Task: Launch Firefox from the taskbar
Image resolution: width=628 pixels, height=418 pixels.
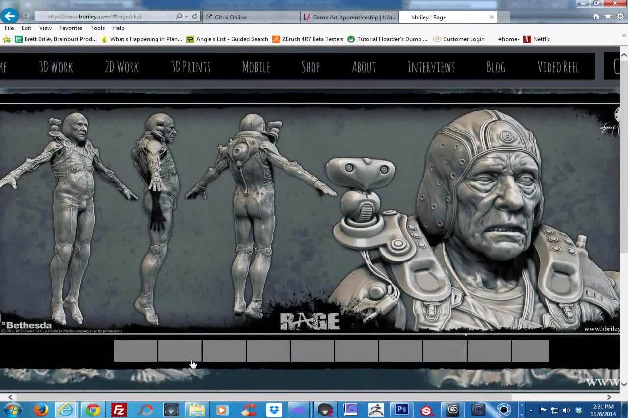Action: (x=41, y=409)
